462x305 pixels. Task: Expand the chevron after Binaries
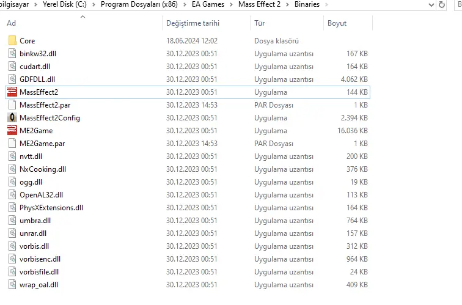click(326, 5)
